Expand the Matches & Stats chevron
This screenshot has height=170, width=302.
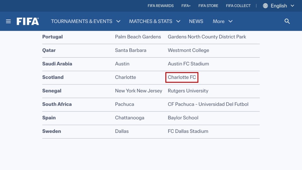click(178, 21)
